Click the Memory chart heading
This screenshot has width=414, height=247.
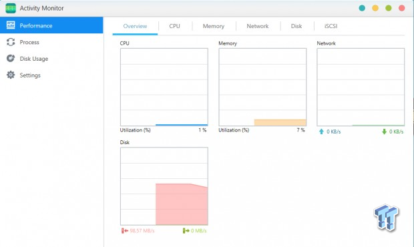[x=228, y=43]
